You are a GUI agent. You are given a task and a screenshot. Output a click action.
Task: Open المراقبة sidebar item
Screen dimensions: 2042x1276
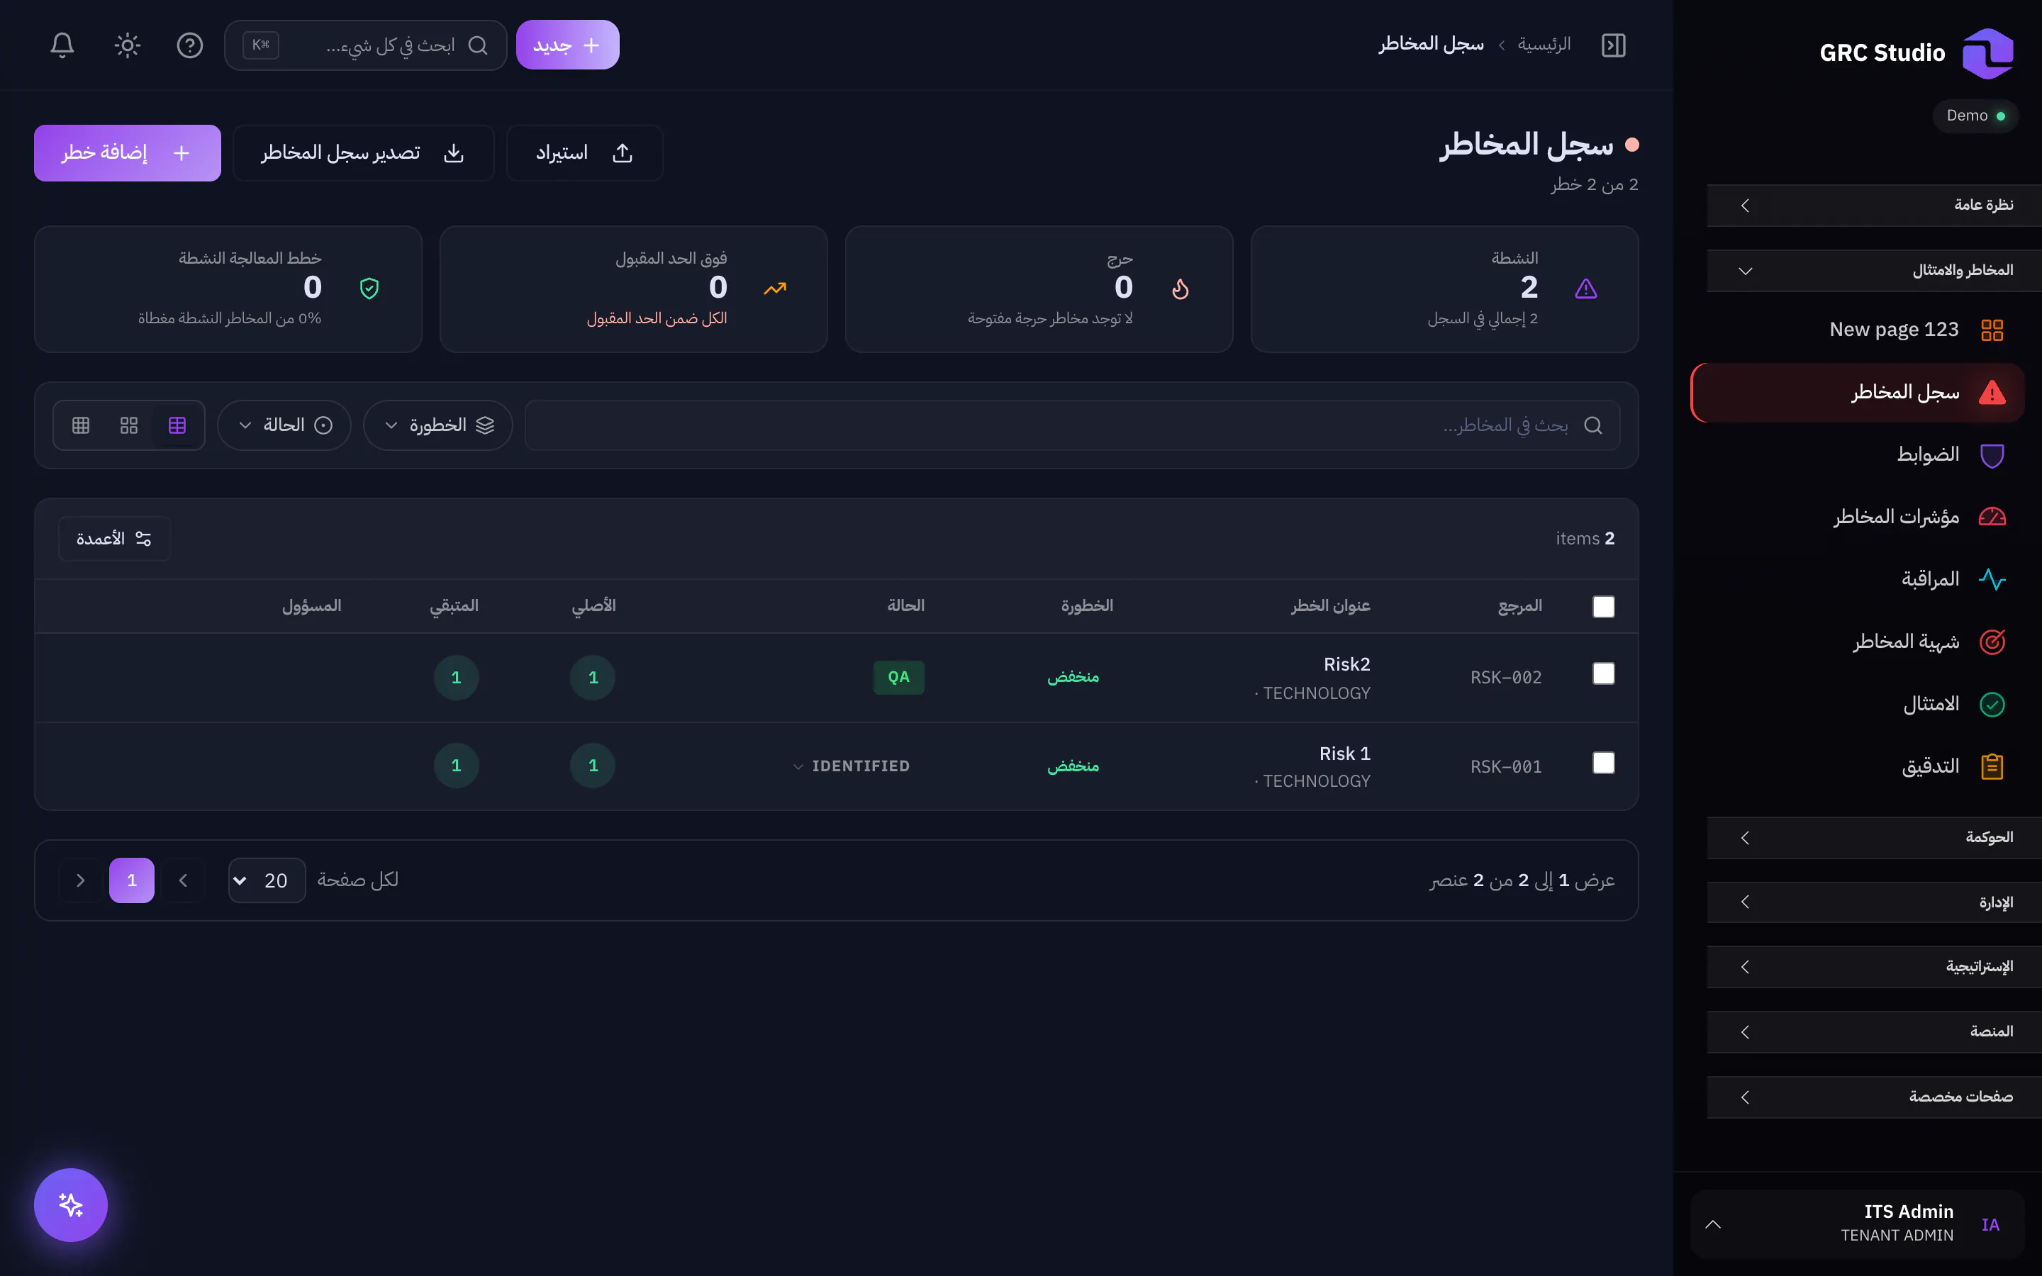(1857, 579)
